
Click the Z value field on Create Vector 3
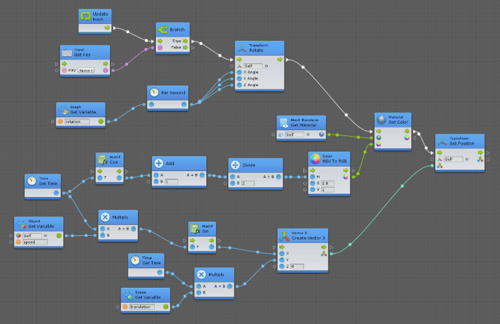(x=296, y=266)
